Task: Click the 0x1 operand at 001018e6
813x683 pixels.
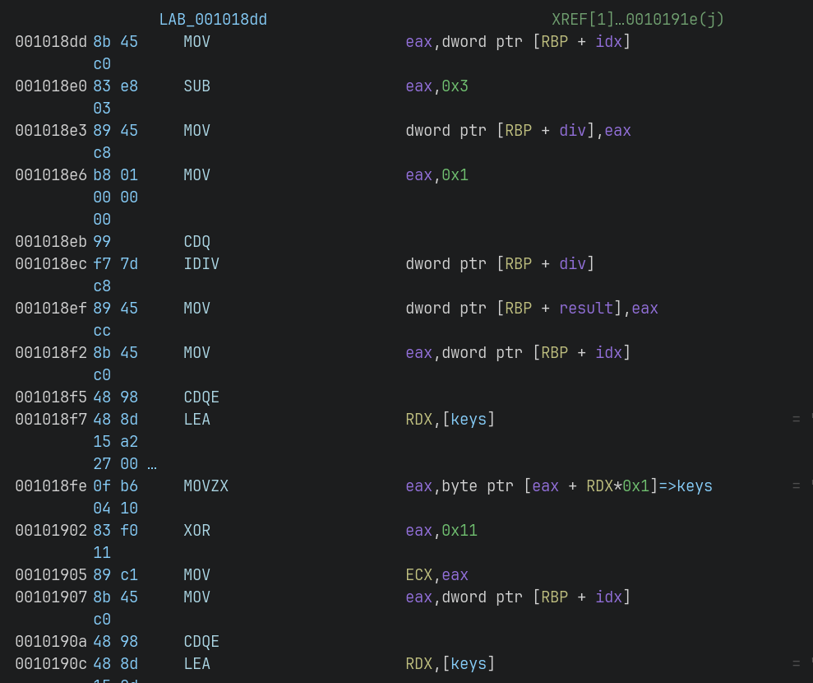Action: coord(455,174)
